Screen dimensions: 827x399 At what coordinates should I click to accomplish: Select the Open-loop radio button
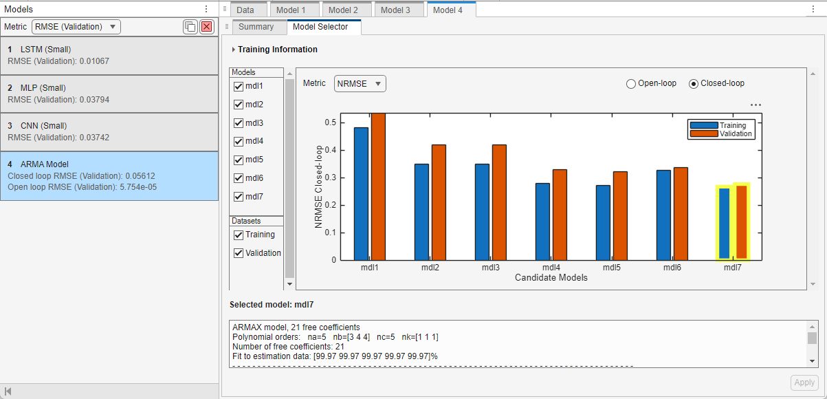630,84
